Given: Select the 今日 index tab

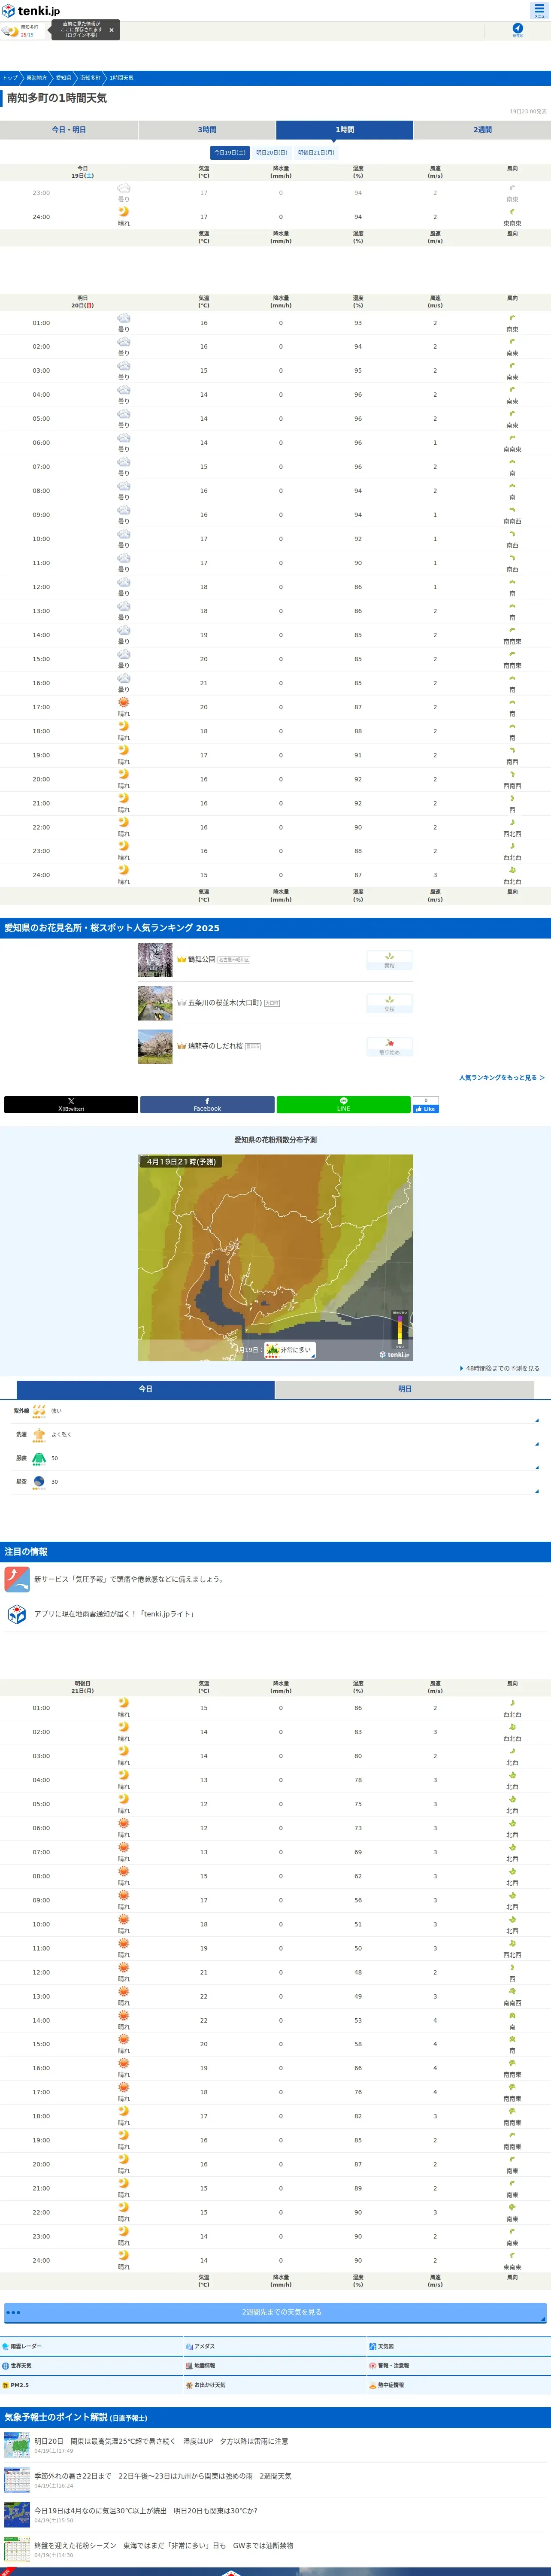Looking at the screenshot, I should click(x=145, y=1389).
